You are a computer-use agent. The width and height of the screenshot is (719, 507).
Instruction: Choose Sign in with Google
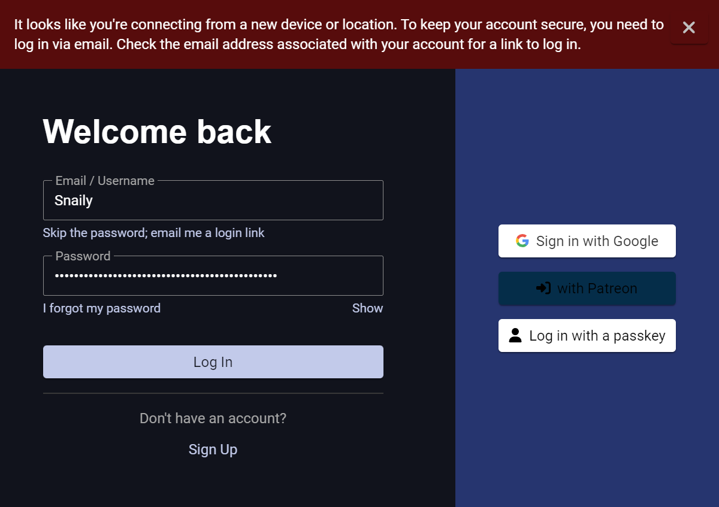coord(587,241)
